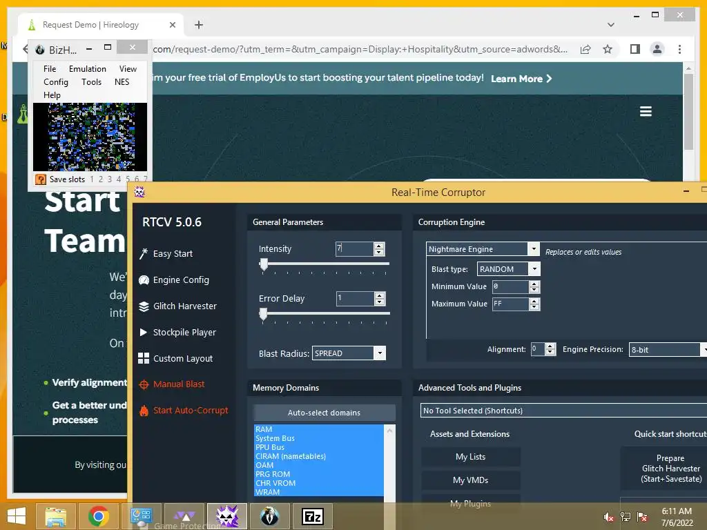Select CIRAM (nametables) domain
Image resolution: width=707 pixels, height=530 pixels.
pos(319,456)
